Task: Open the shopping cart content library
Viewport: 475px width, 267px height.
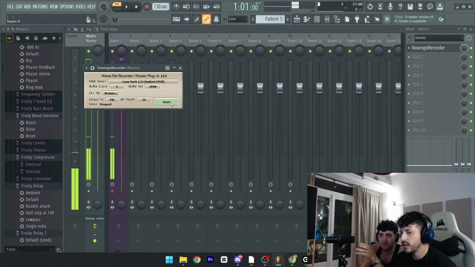Action: click(387, 19)
